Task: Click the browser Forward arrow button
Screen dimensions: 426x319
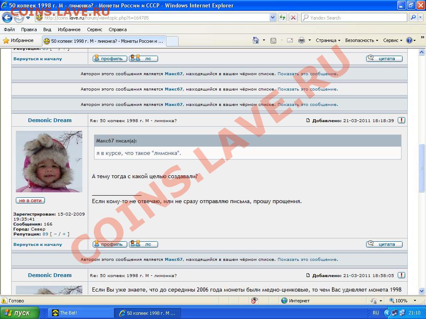Action: (19, 18)
